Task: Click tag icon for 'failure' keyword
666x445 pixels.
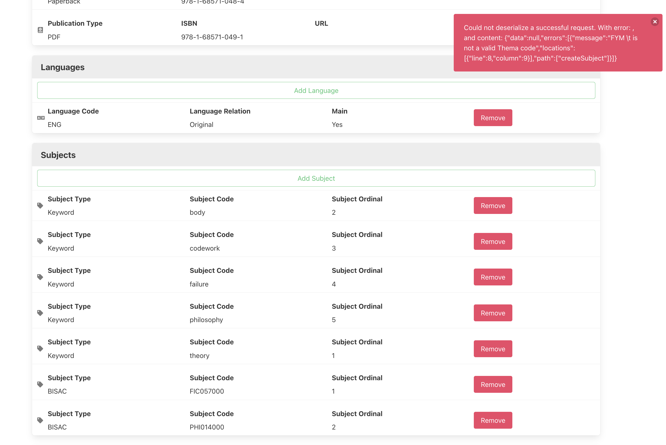Action: point(40,277)
